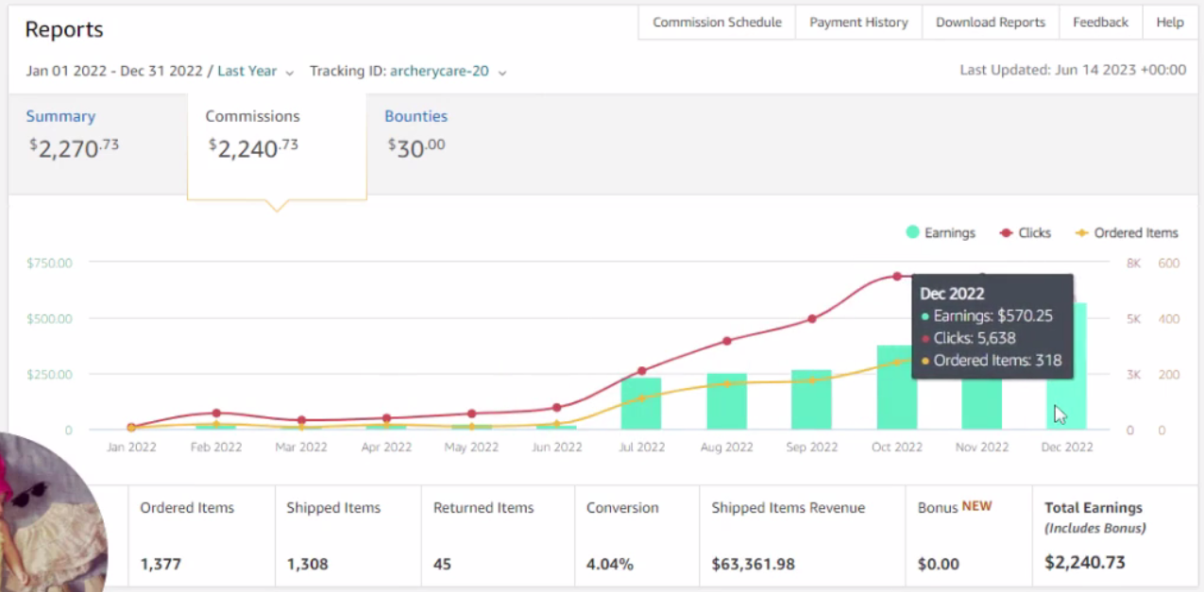Click the Sep 2022 clicks data point
The height and width of the screenshot is (592, 1204).
811,318
